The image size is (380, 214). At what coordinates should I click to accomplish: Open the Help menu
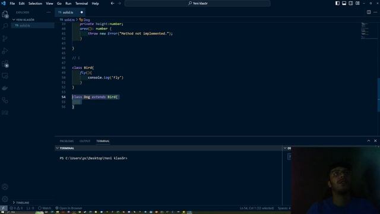[95, 4]
